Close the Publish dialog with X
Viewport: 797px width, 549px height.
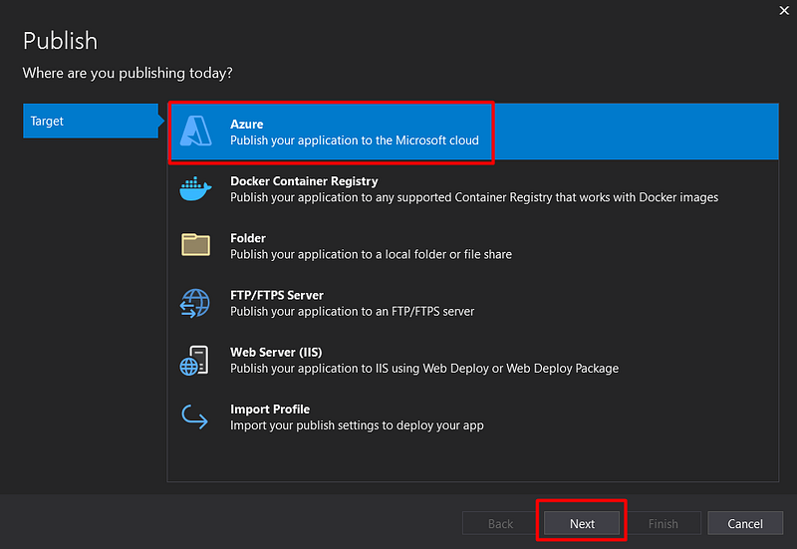pyautogui.click(x=784, y=10)
